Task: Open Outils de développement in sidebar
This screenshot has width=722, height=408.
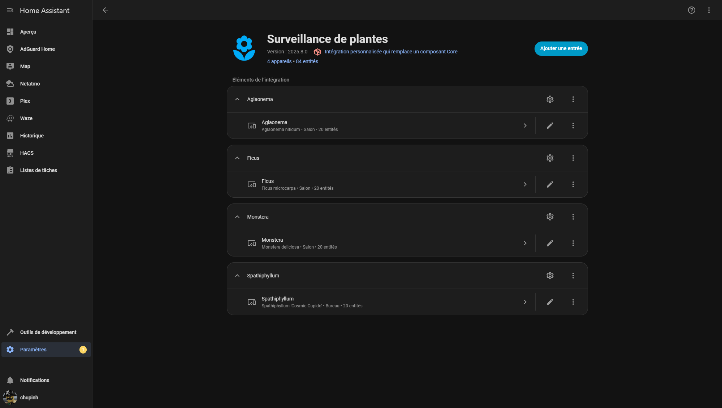Action: (48, 332)
